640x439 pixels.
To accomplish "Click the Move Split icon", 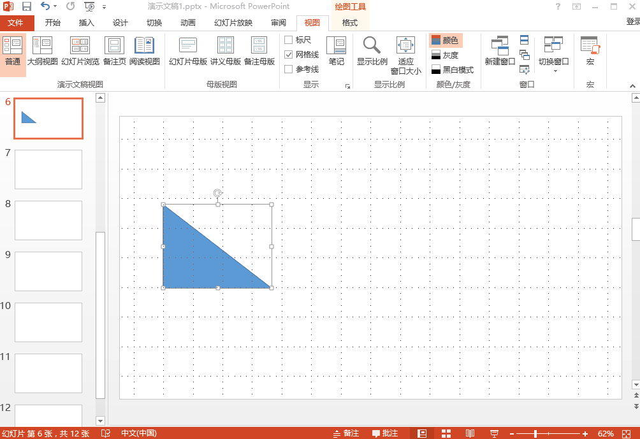I will pos(525,69).
